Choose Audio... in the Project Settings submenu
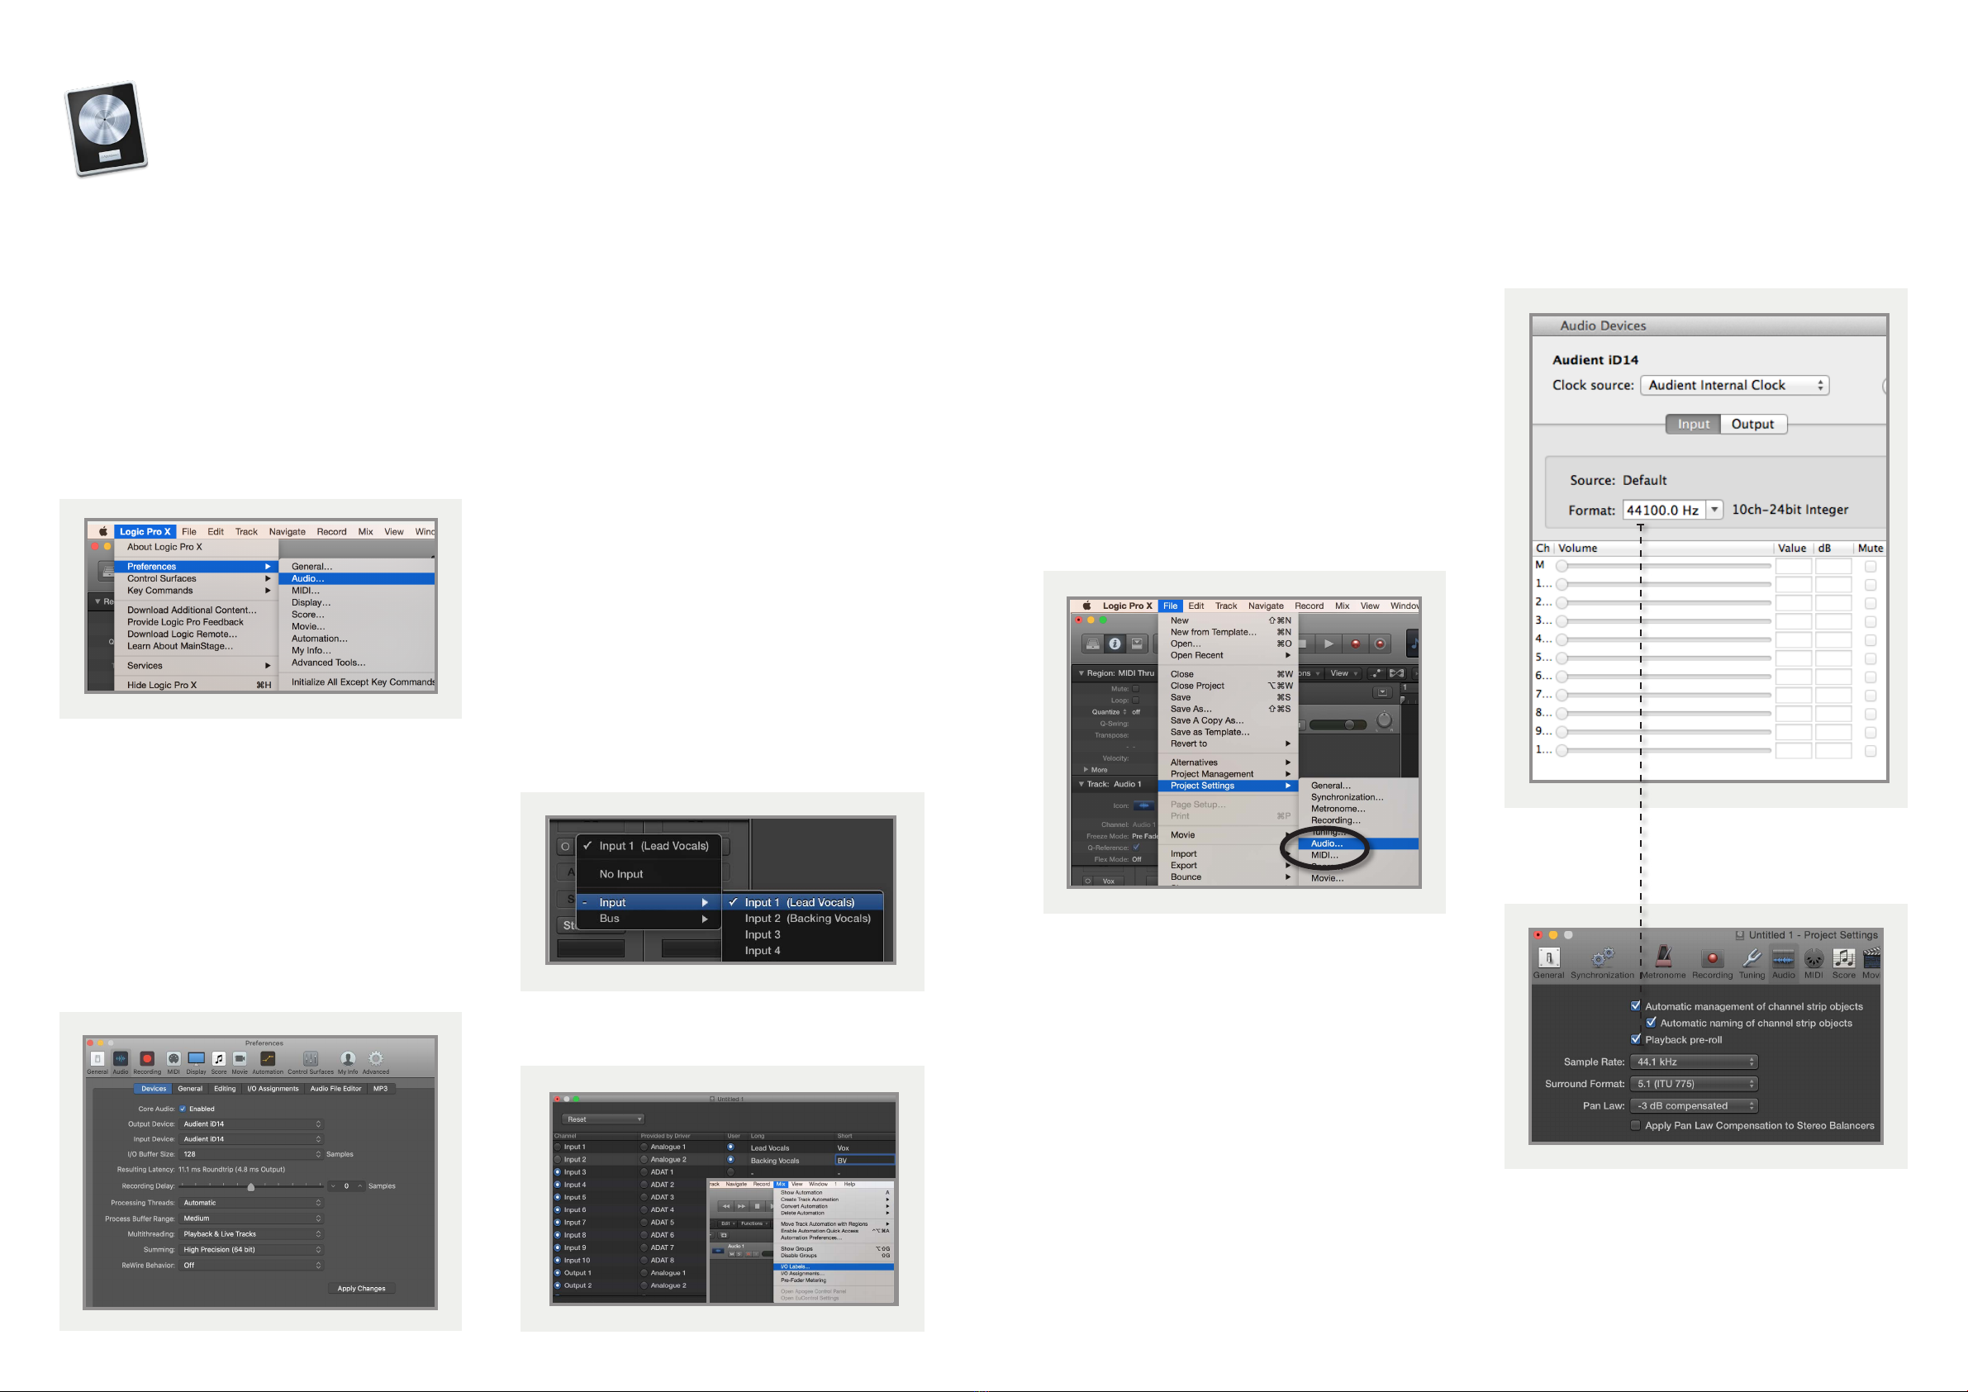 (x=1358, y=844)
